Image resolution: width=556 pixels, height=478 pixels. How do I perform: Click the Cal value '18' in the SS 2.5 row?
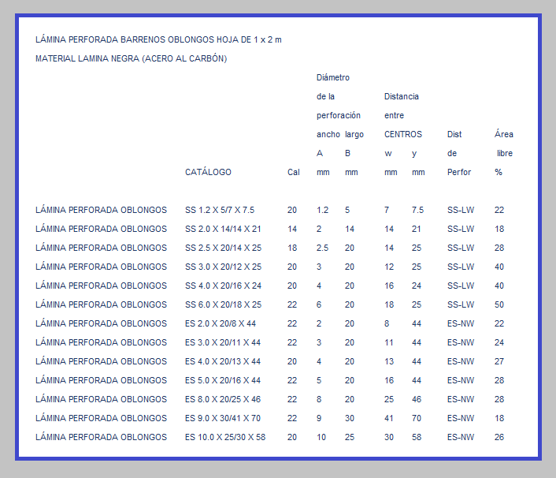click(292, 248)
